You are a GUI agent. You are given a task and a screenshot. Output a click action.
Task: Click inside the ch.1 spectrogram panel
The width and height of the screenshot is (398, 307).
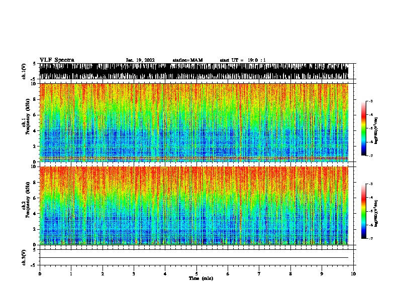tap(194, 122)
